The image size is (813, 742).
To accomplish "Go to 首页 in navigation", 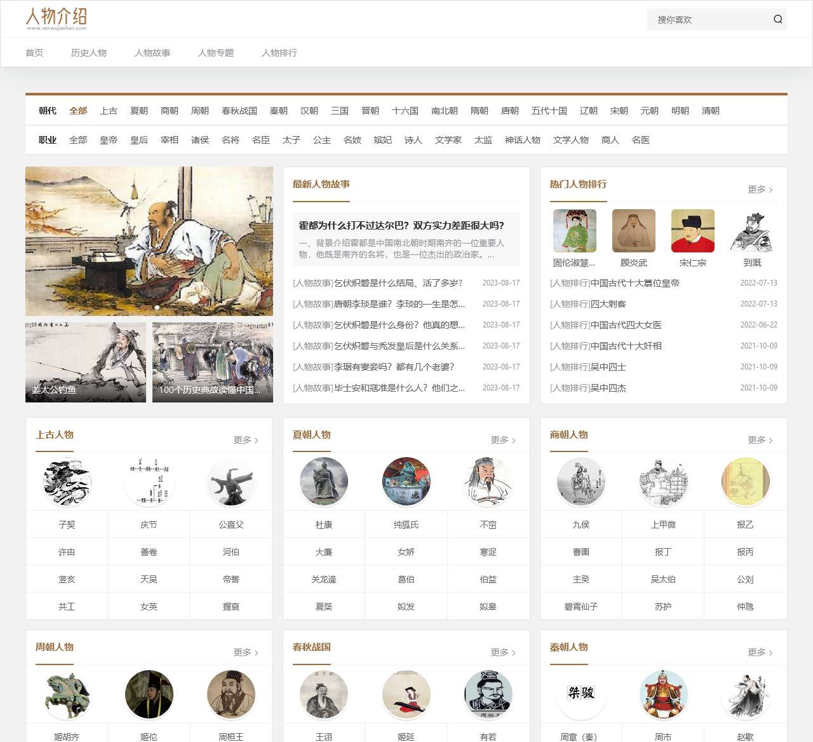I will tap(34, 53).
